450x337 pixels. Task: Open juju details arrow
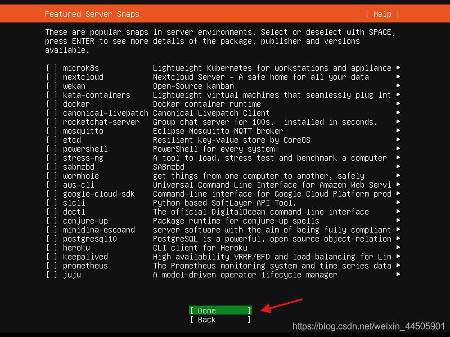pyautogui.click(x=398, y=274)
